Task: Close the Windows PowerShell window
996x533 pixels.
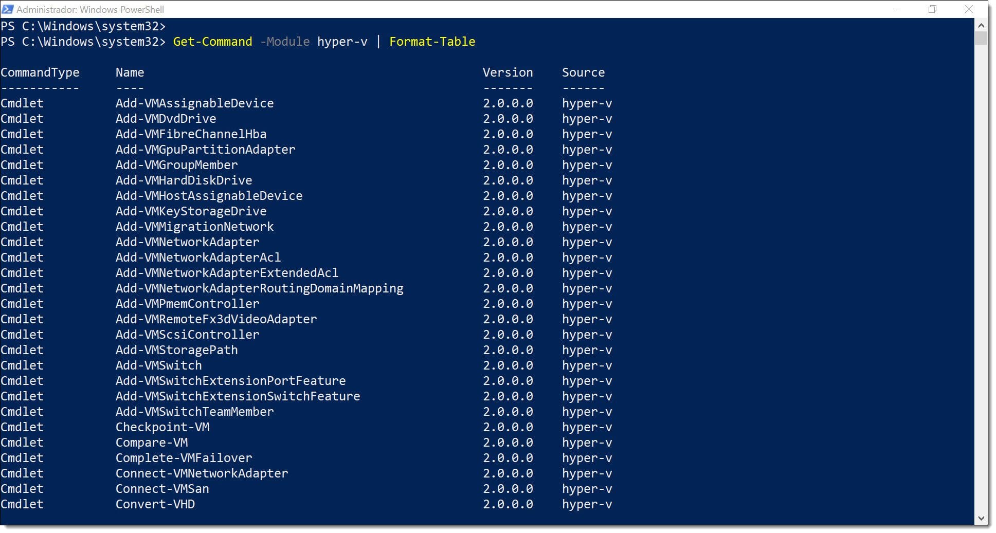Action: click(969, 9)
